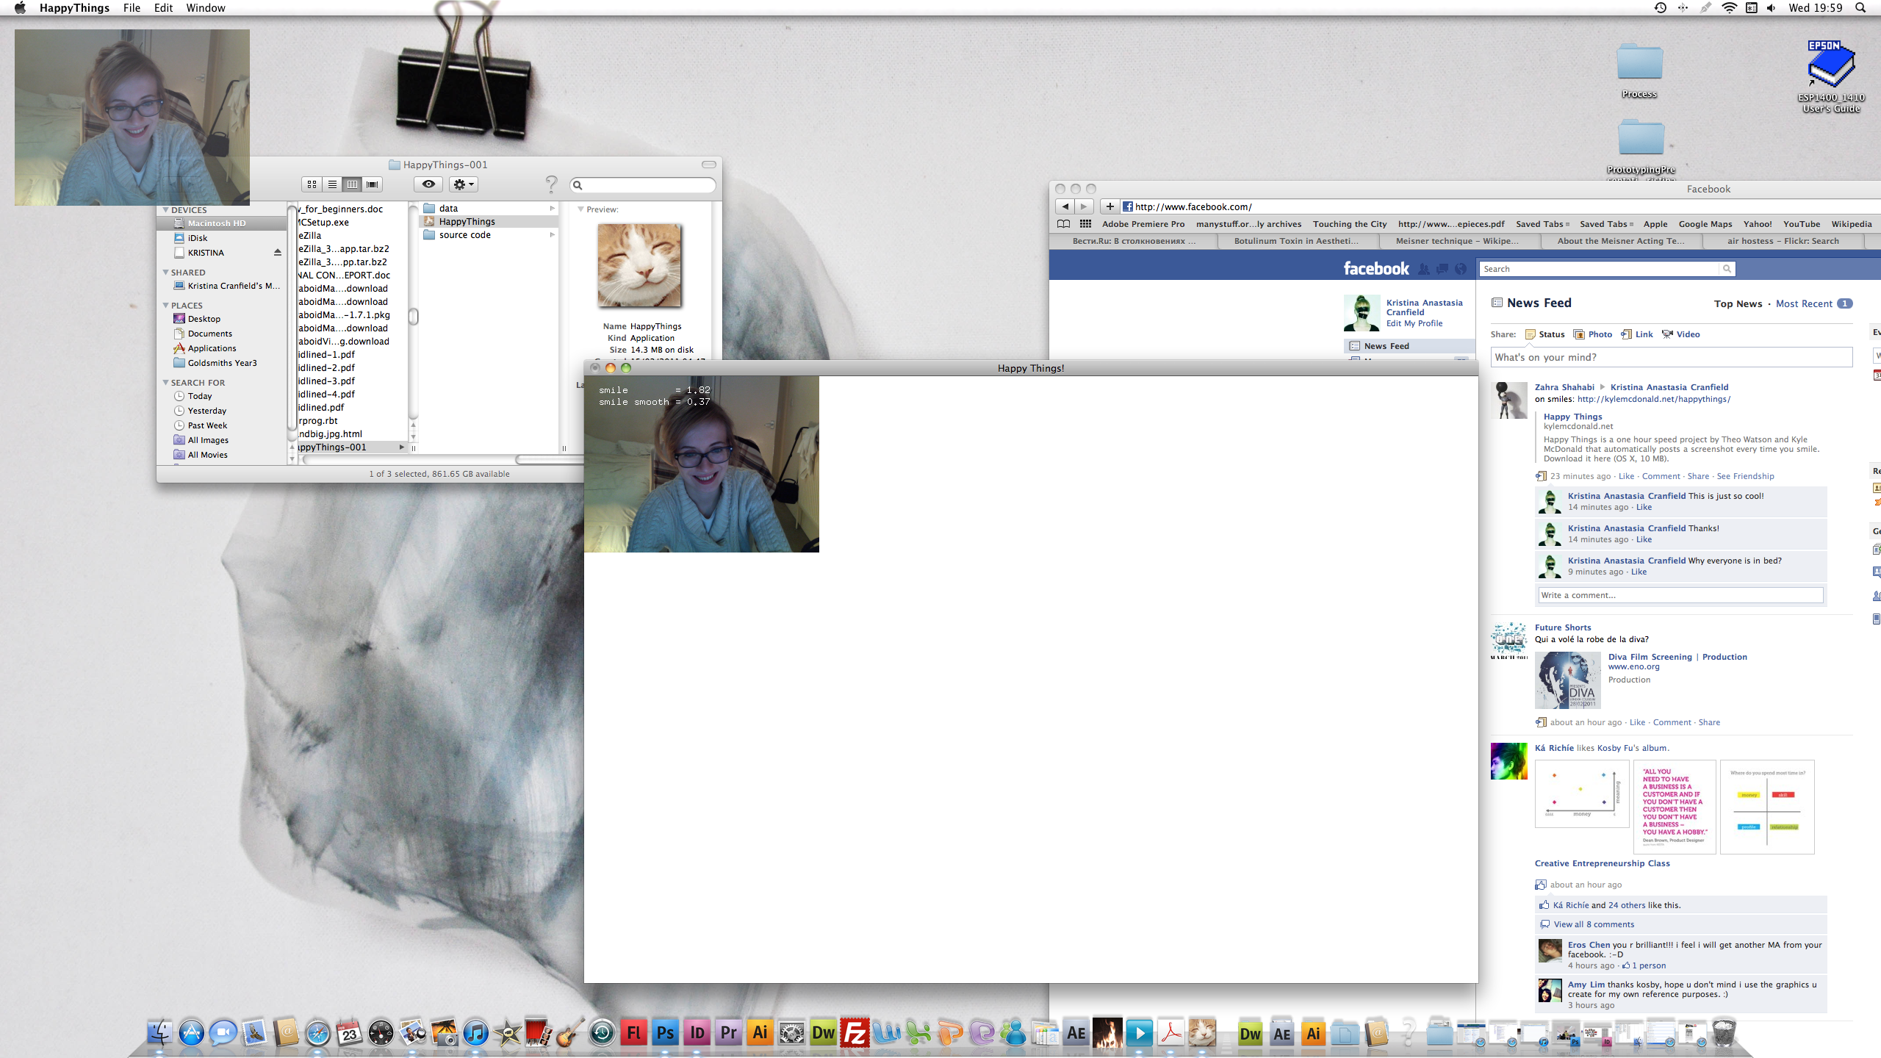
Task: Switch Finder to list view
Action: coord(332,184)
